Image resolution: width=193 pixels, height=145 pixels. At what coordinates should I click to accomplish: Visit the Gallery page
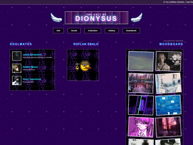point(112,30)
